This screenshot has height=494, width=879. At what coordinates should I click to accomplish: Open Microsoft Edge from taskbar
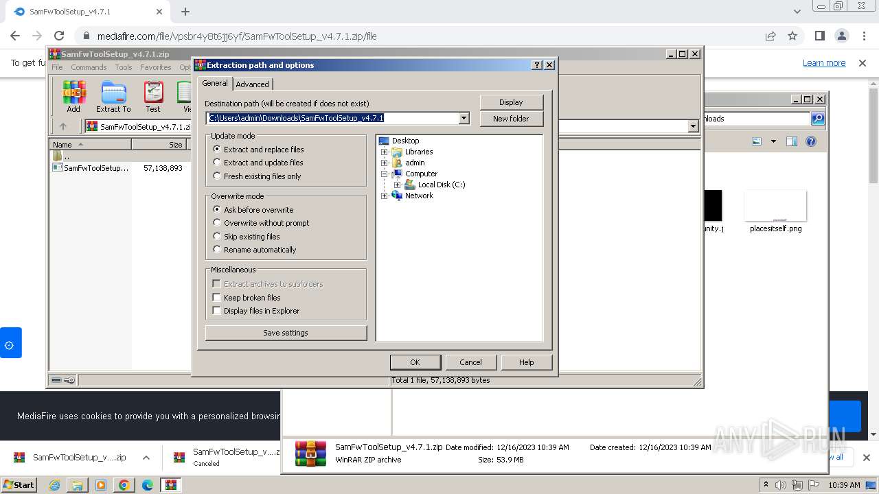[148, 485]
